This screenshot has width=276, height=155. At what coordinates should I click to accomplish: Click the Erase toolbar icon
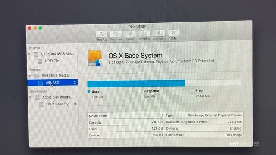[x=130, y=34]
